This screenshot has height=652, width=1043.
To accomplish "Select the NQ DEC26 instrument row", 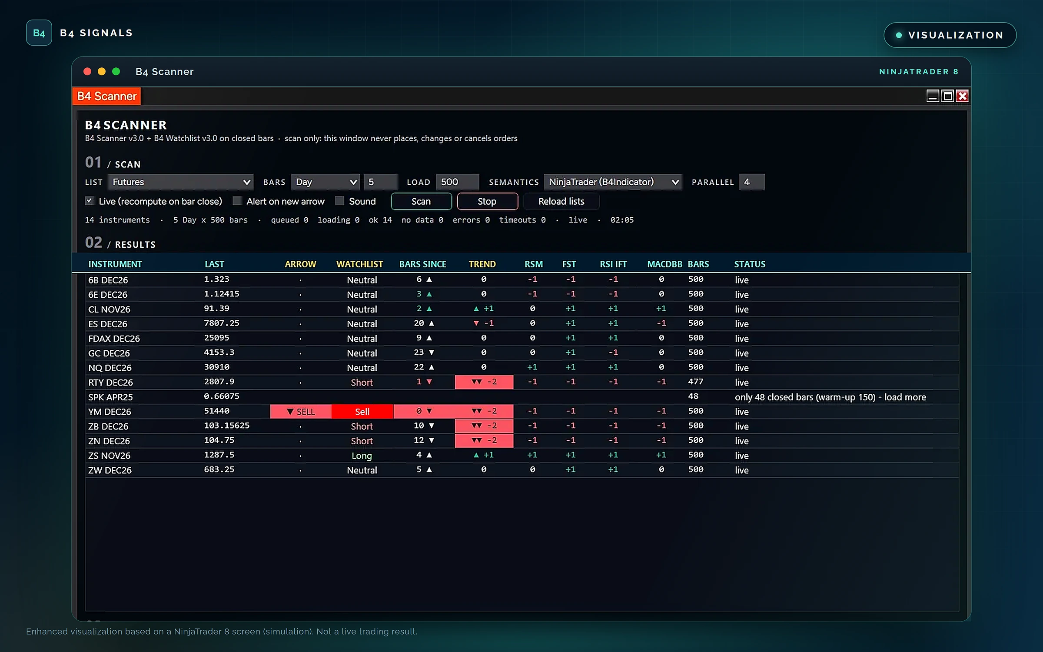I will [x=522, y=368].
